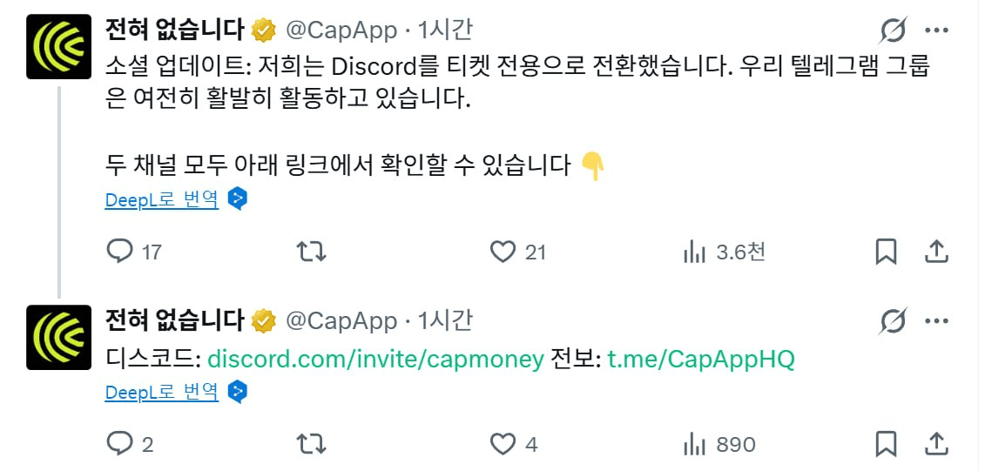Image resolution: width=985 pixels, height=471 pixels.
Task: Open more options menu on second tweet
Action: [x=936, y=321]
